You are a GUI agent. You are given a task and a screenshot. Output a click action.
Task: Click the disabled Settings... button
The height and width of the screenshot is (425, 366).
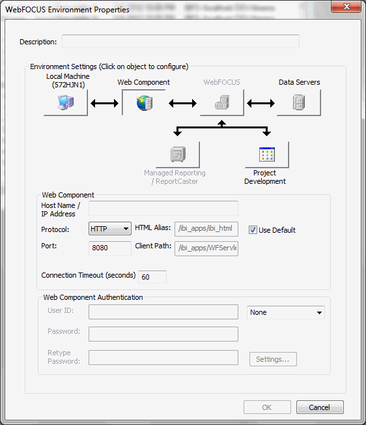(x=273, y=359)
